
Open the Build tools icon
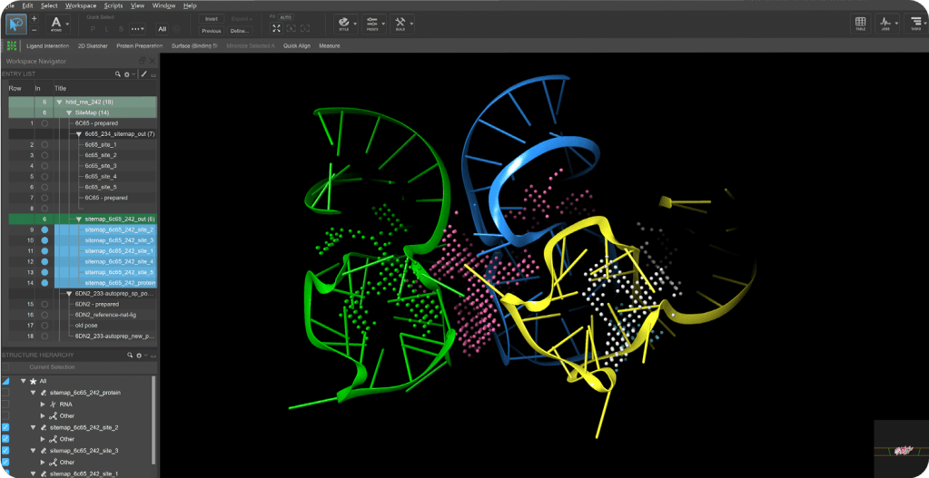point(400,24)
